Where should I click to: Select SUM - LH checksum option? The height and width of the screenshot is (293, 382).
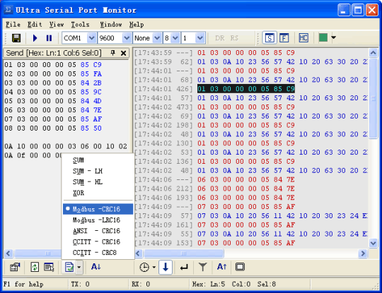(98, 171)
